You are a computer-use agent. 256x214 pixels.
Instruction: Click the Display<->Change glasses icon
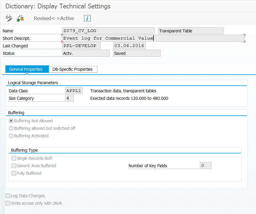9,18
